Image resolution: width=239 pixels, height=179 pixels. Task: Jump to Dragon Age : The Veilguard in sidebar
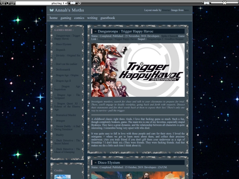pyautogui.click(x=67, y=96)
